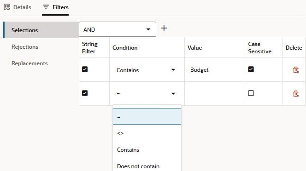Choose the <> option in dropdown list

click(147, 133)
